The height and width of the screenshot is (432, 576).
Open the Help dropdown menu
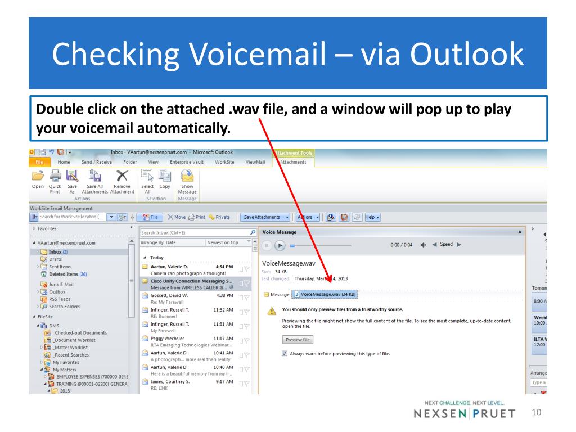372,217
